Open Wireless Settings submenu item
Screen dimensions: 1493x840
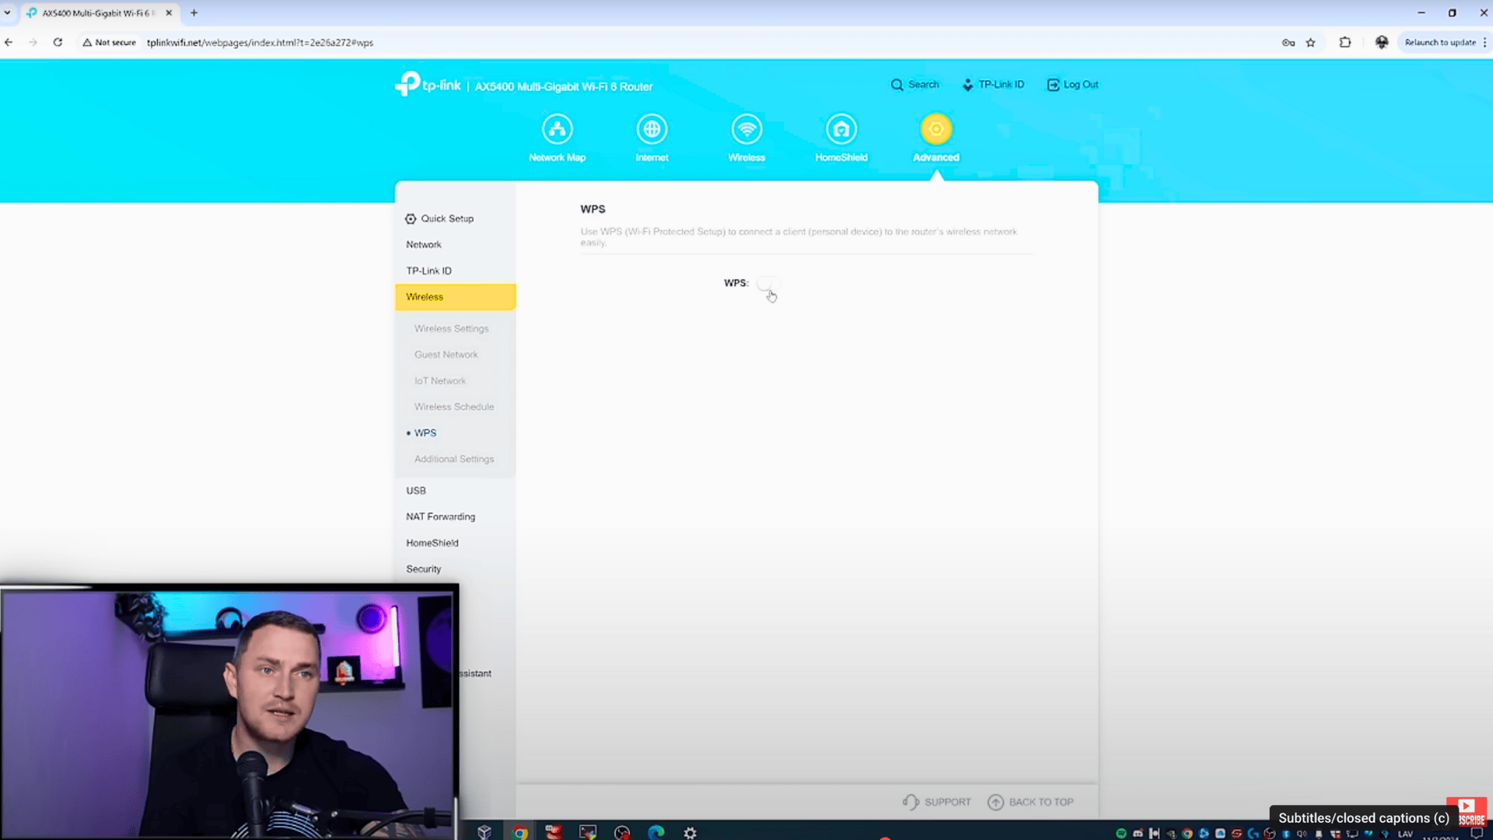point(451,329)
